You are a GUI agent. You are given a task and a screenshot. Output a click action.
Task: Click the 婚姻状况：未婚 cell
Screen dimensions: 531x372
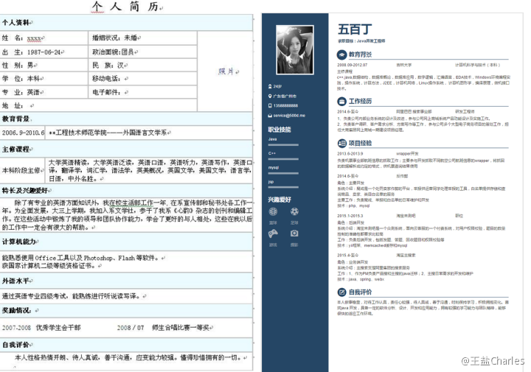(x=142, y=38)
